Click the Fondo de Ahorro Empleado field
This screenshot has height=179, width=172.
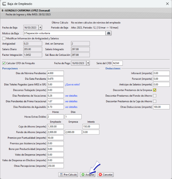56,132
